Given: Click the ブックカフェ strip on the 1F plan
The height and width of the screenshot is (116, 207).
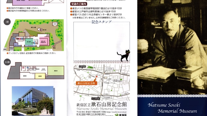Looking at the screenshot, I should 30,46.
